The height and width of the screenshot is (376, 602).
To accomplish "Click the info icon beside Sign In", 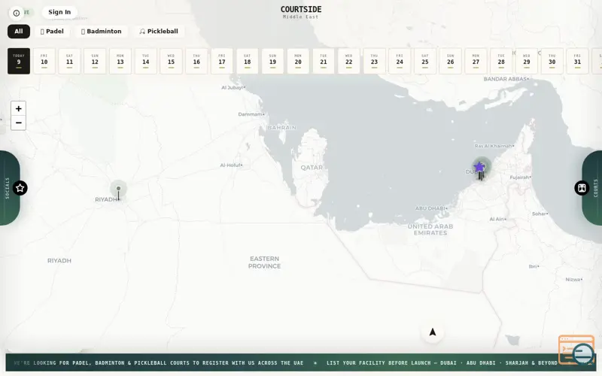I will point(16,13).
